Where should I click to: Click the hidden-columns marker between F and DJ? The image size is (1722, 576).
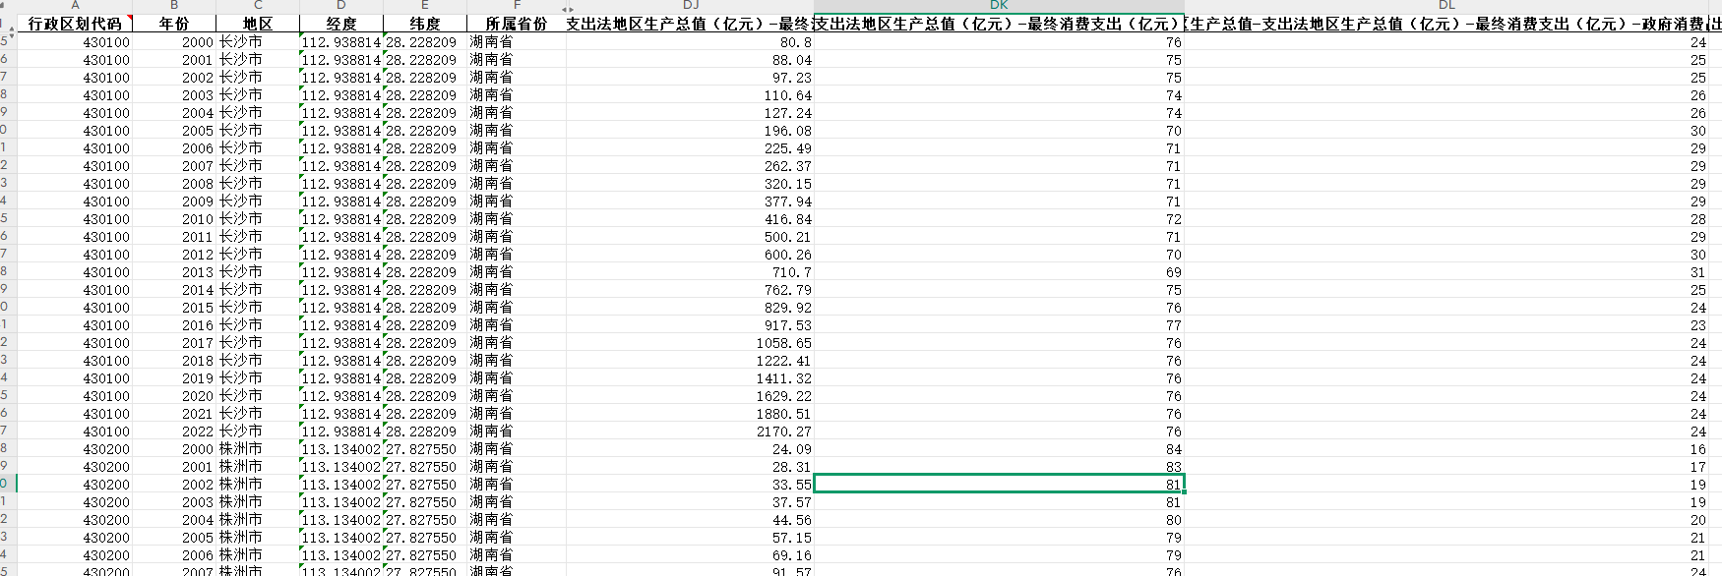tap(567, 9)
